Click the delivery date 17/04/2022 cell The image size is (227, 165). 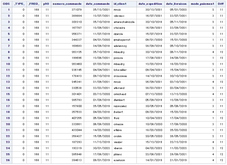pos(177,118)
